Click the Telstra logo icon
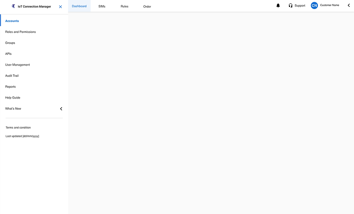The width and height of the screenshot is (354, 214). pyautogui.click(x=13, y=6)
